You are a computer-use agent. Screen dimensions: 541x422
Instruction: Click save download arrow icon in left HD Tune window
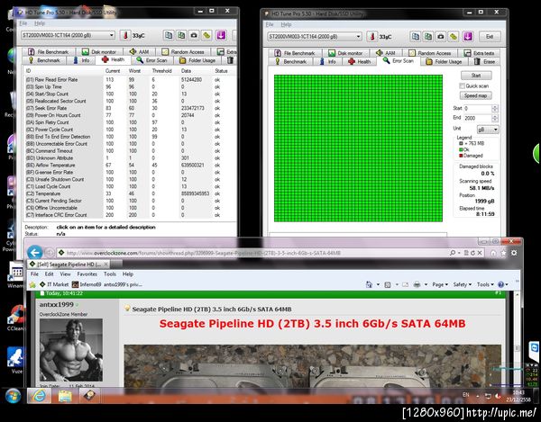(221, 35)
